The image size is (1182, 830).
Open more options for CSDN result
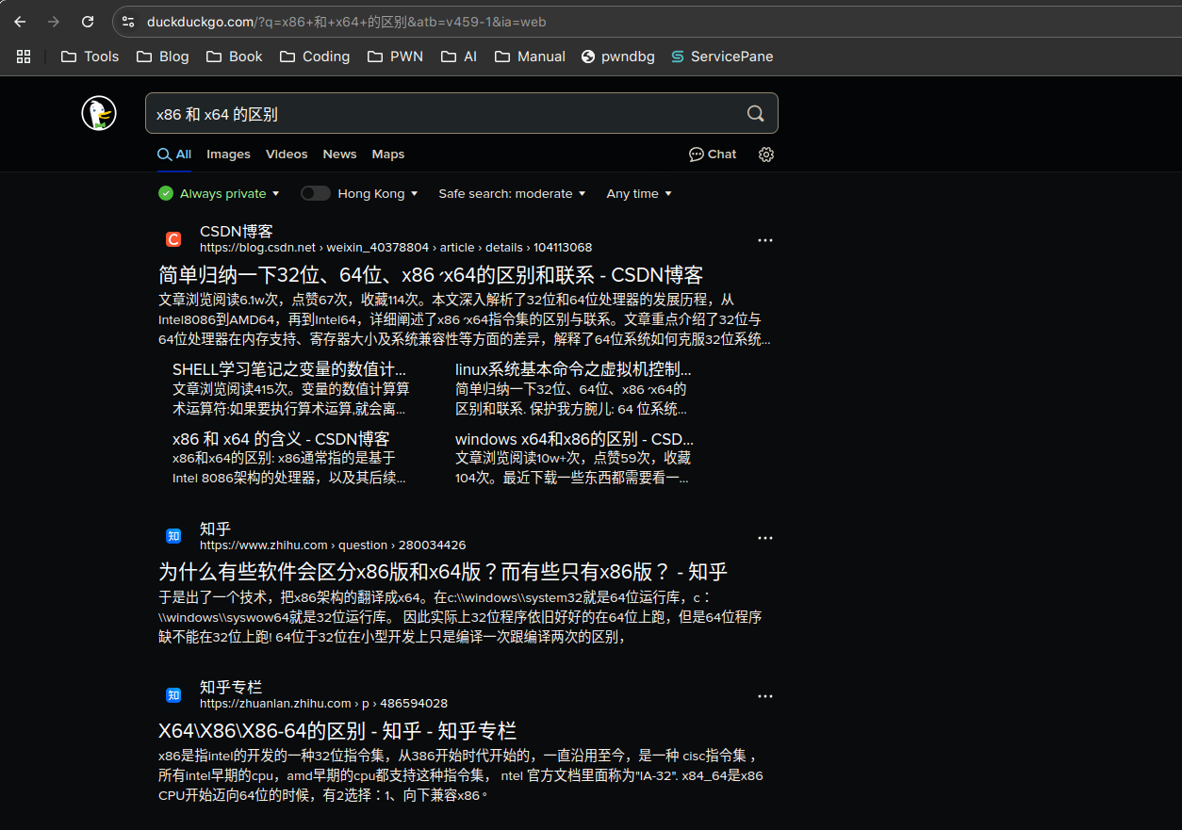pos(765,240)
